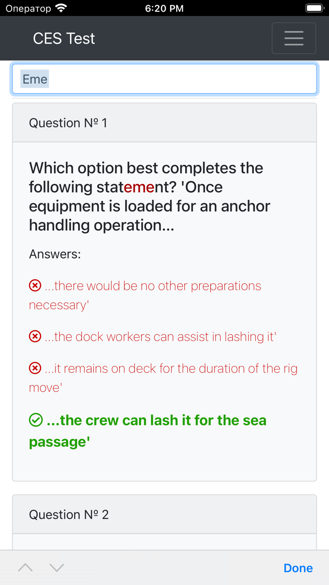Image resolution: width=329 pixels, height=585 pixels.
Task: Click the red cross icon for rig move answer
Action: click(x=35, y=368)
